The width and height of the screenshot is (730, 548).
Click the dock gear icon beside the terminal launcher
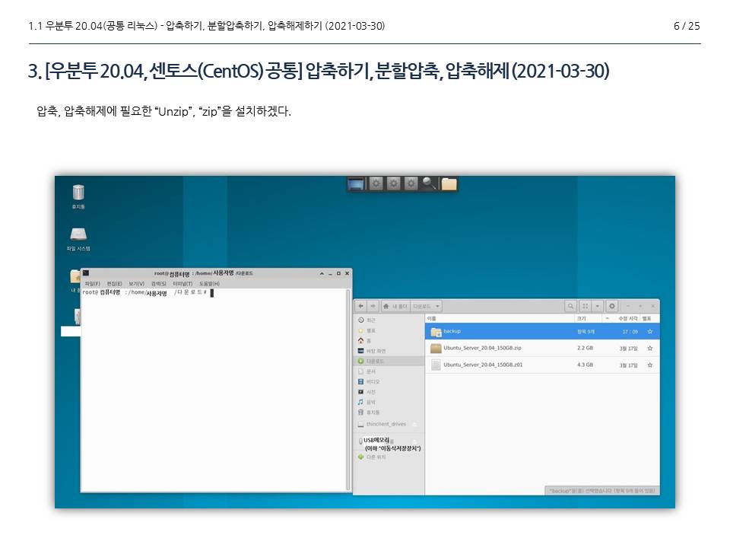pyautogui.click(x=376, y=183)
